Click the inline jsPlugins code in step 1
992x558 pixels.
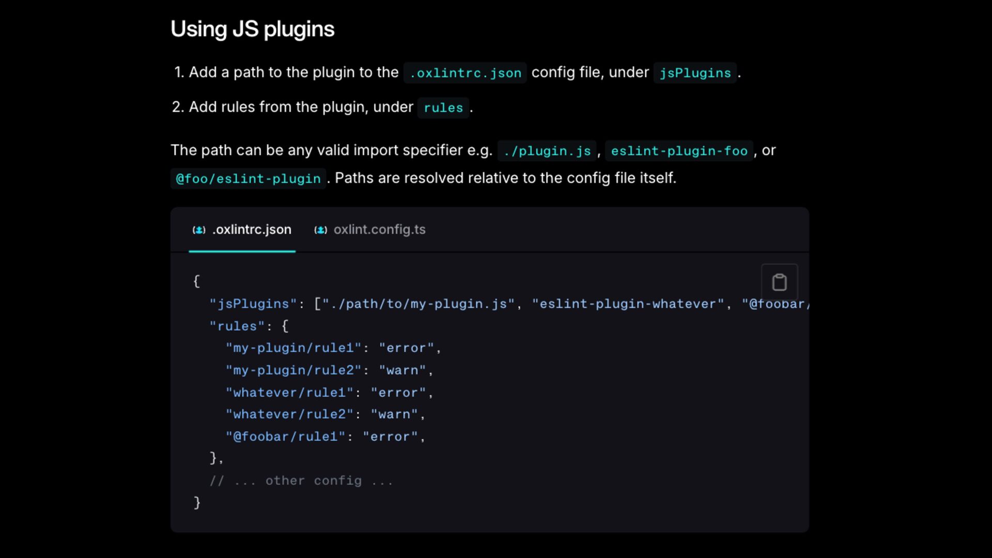[x=695, y=73]
